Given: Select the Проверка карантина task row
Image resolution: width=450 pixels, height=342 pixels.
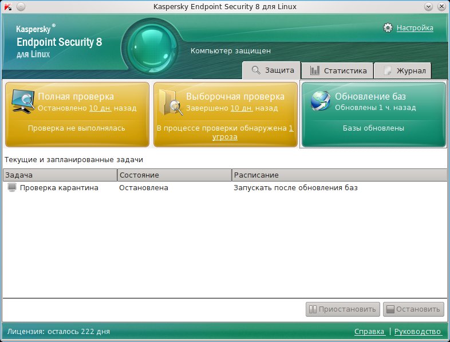Looking at the screenshot, I should coord(225,188).
